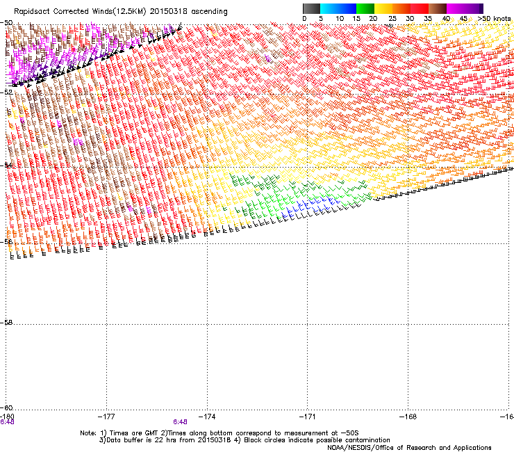The image size is (514, 452).
Task: Click the -174 longitude axis label
Action: click(x=207, y=417)
